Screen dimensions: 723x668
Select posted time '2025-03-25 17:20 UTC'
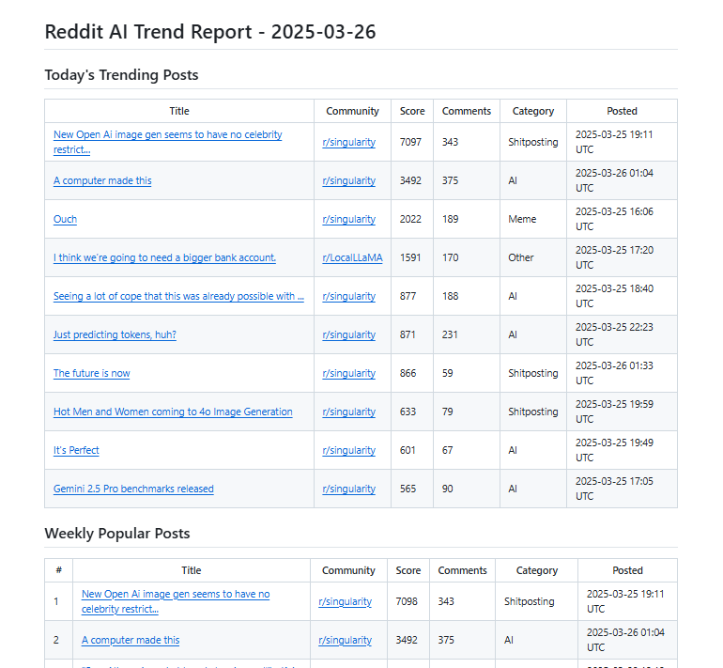[x=614, y=257]
